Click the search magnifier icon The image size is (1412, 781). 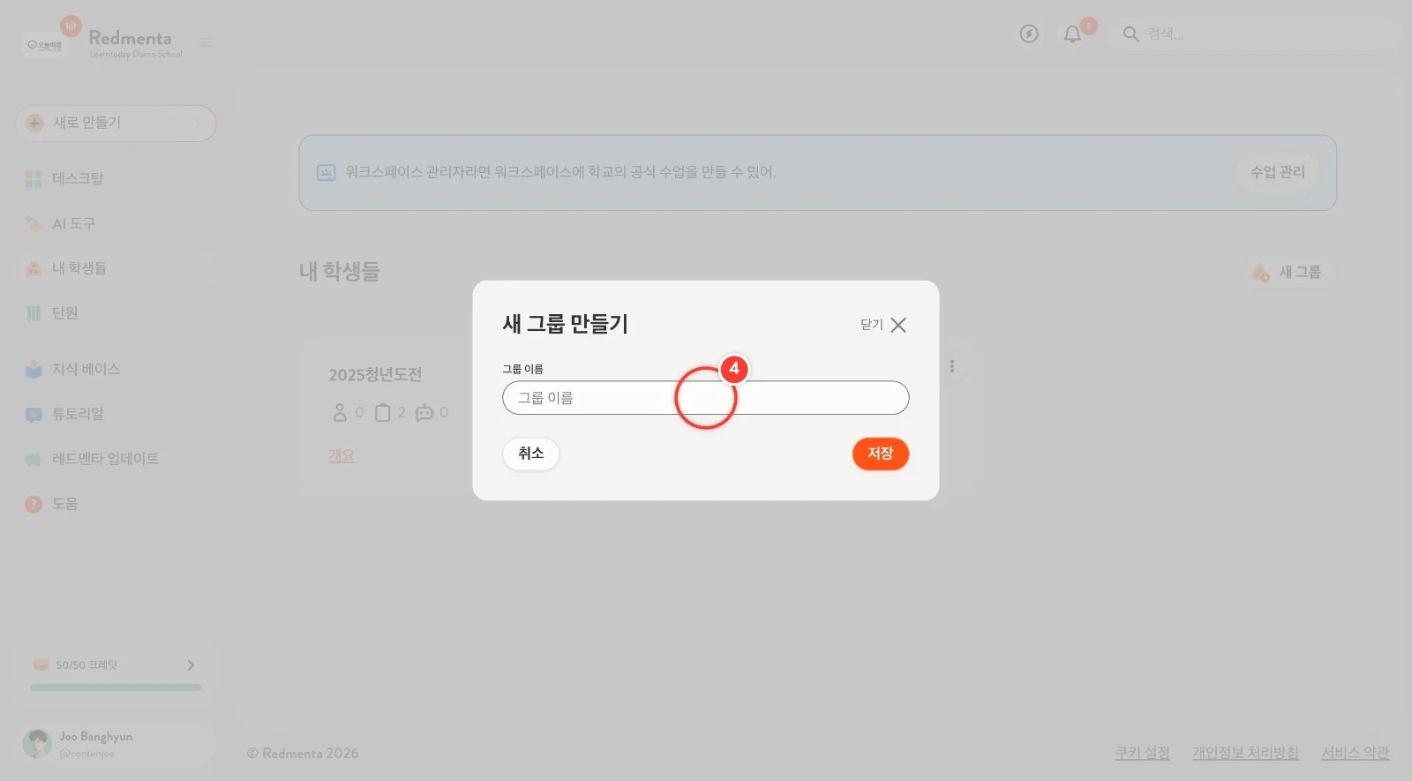(x=1130, y=34)
